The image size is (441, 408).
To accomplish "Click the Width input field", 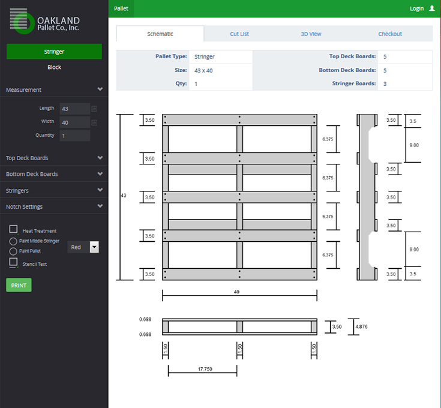I will pos(75,122).
